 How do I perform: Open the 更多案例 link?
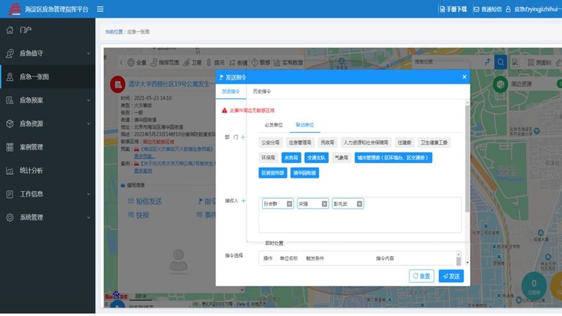(143, 171)
